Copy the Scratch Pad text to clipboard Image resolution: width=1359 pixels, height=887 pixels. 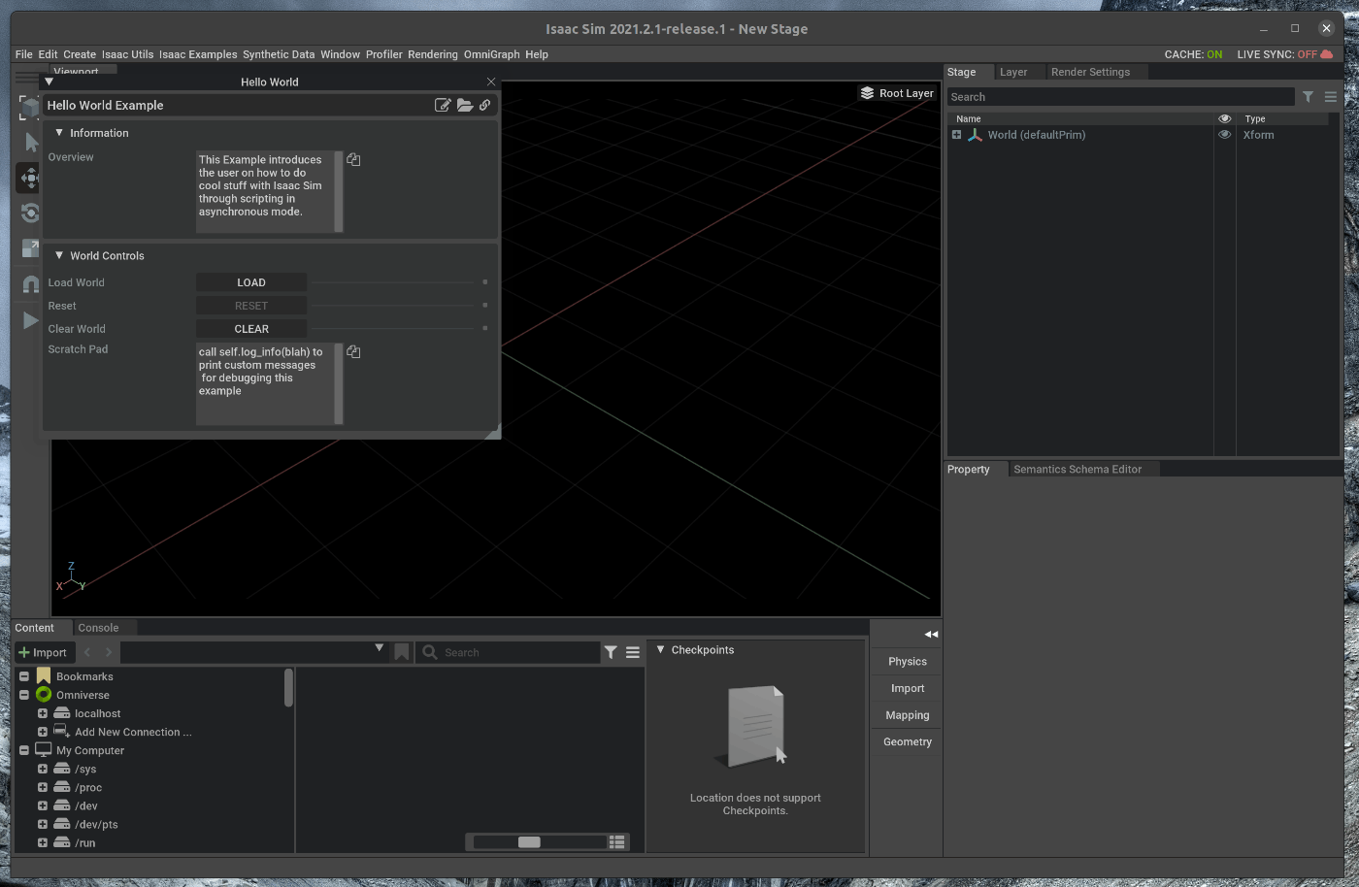click(x=353, y=351)
